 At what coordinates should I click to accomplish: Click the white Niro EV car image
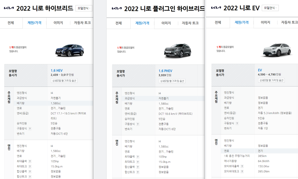click(277, 50)
